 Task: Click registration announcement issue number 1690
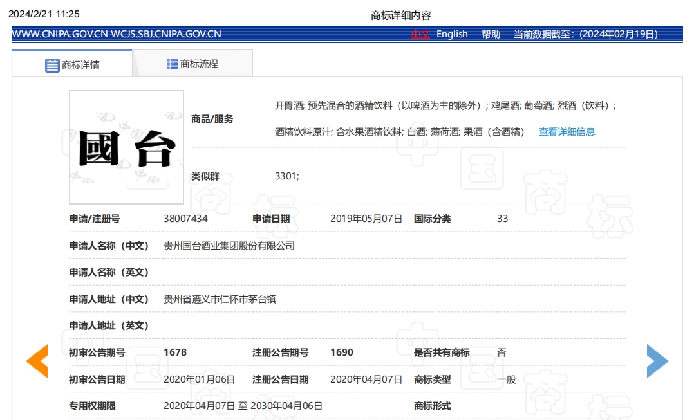341,352
